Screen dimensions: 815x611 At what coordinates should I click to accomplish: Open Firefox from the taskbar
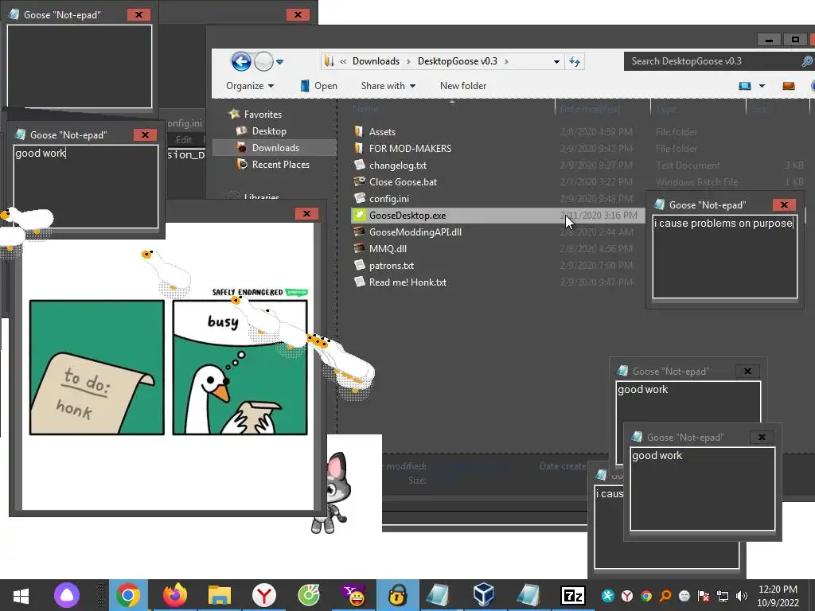point(174,595)
